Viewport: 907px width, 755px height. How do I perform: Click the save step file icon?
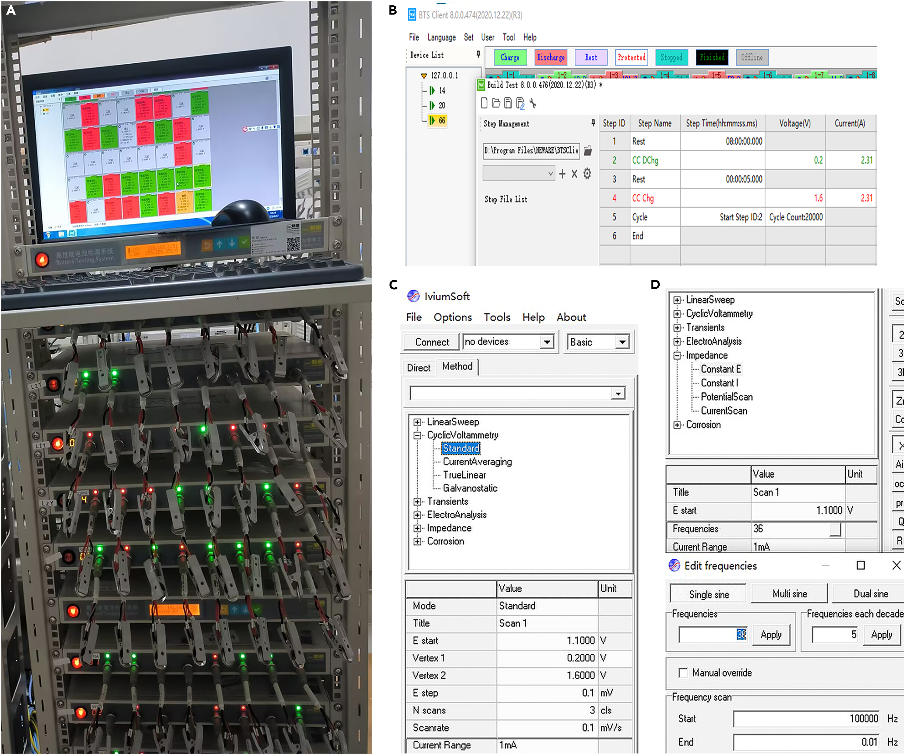tap(508, 103)
